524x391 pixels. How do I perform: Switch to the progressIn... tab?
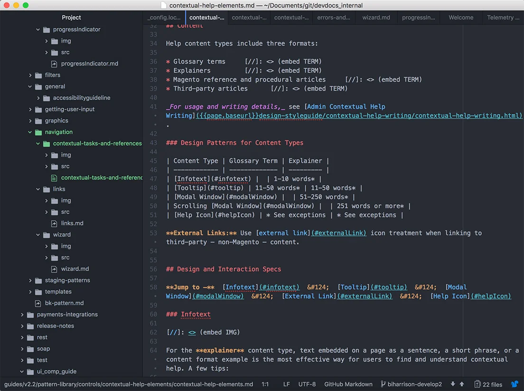coord(419,18)
